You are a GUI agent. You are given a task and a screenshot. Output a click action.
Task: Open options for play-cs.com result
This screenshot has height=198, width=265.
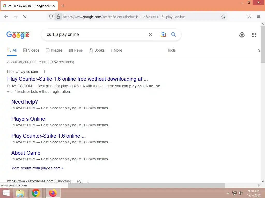44,72
